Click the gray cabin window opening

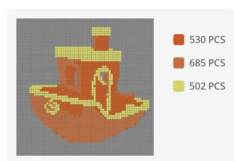[76, 77]
